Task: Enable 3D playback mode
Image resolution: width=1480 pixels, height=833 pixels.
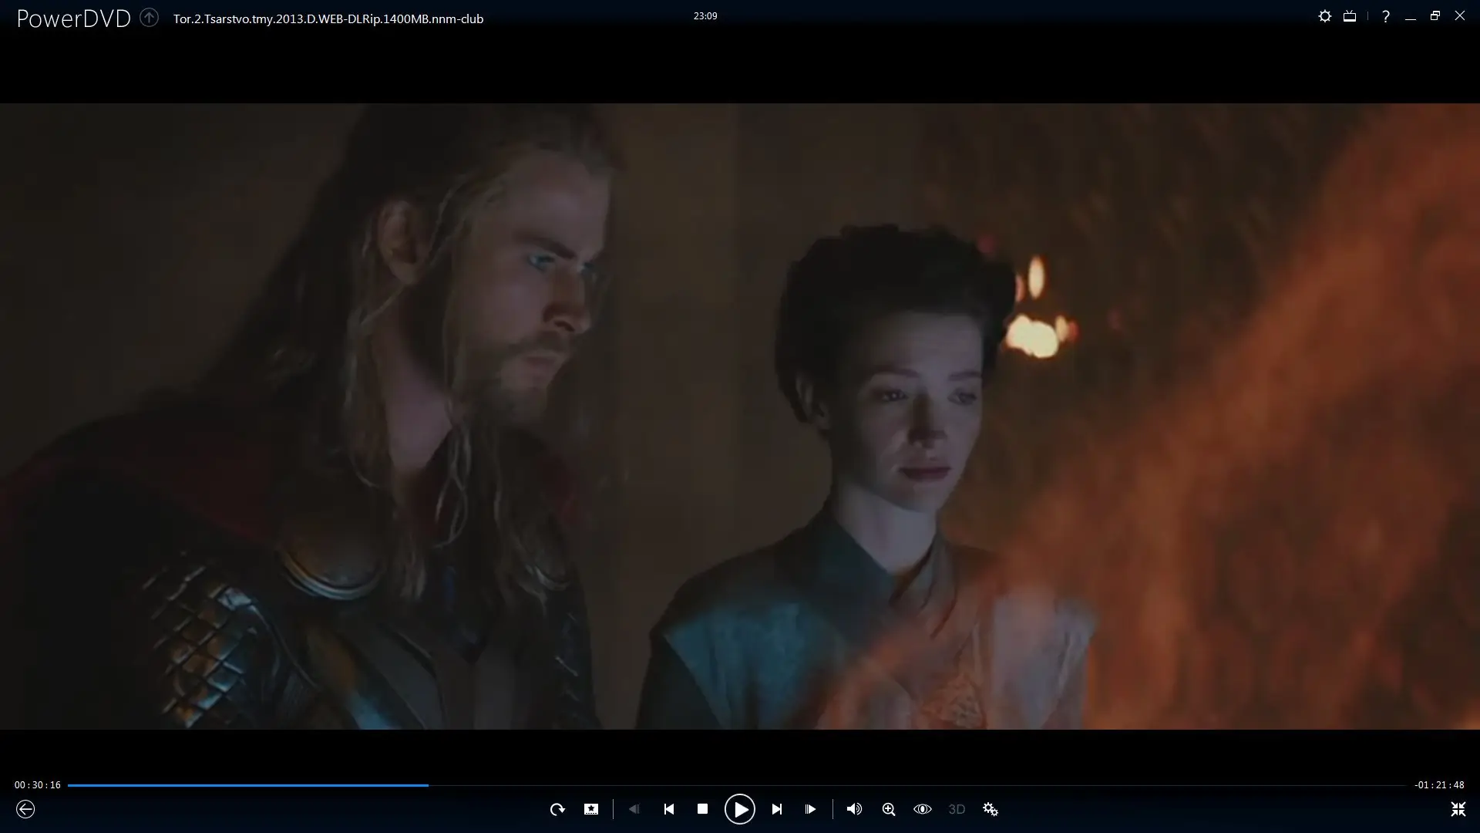Action: click(x=957, y=809)
